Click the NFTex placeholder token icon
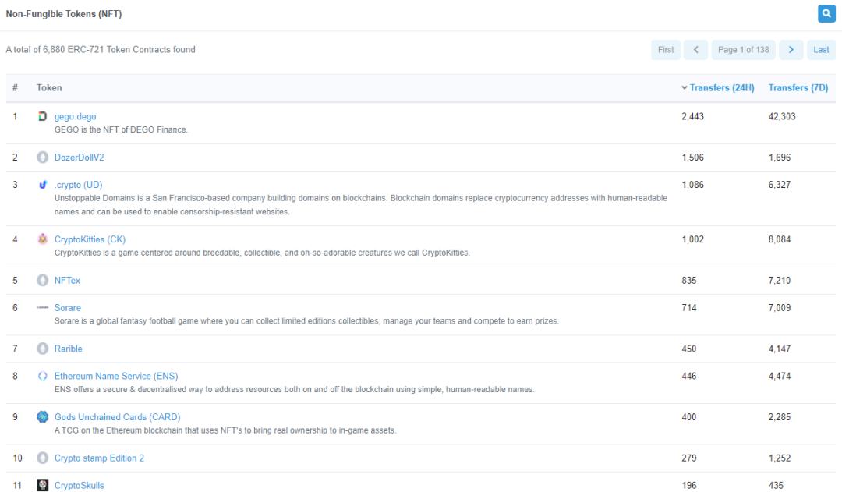 tap(43, 281)
